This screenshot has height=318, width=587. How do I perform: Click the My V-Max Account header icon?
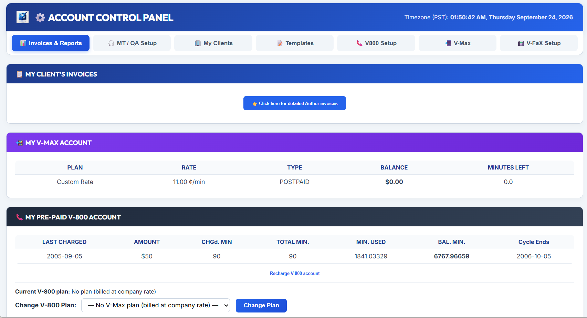(20, 143)
